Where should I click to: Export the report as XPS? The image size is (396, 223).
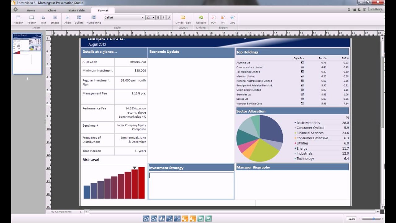233,20
